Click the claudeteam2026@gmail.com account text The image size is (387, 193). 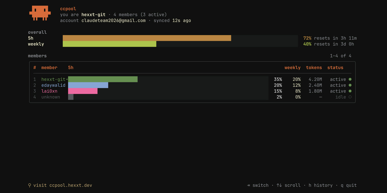tap(113, 21)
